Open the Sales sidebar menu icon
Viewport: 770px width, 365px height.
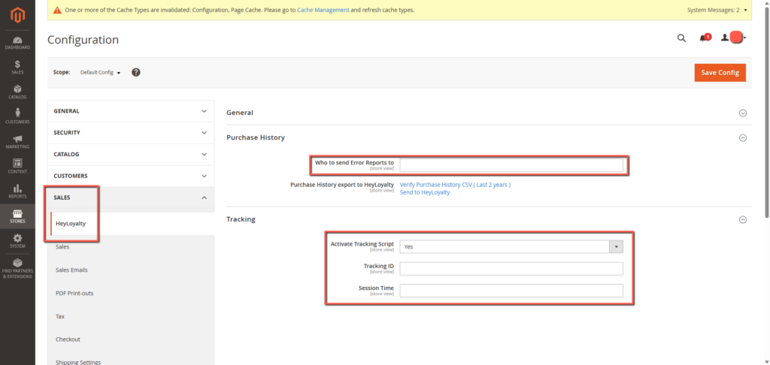pos(17,67)
